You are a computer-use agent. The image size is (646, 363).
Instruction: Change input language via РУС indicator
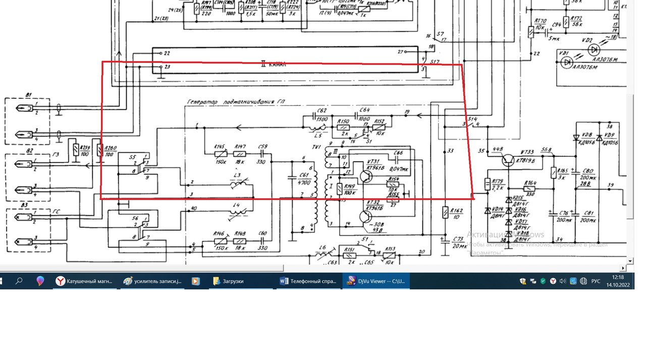click(596, 281)
